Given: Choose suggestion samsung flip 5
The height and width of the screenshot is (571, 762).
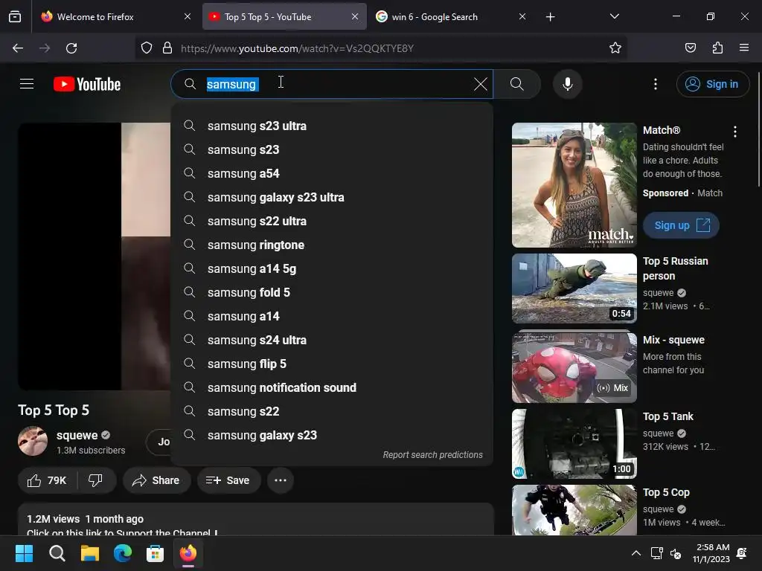Looking at the screenshot, I should point(333,364).
